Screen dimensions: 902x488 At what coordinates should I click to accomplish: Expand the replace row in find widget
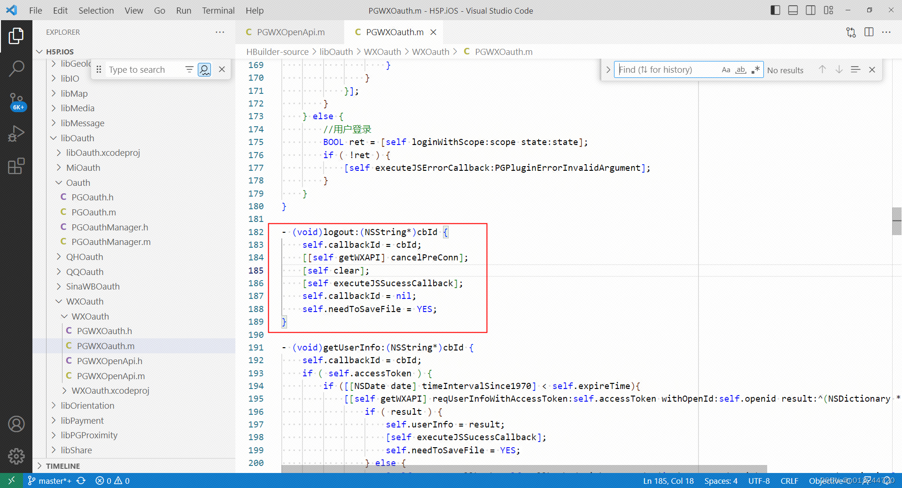(608, 69)
